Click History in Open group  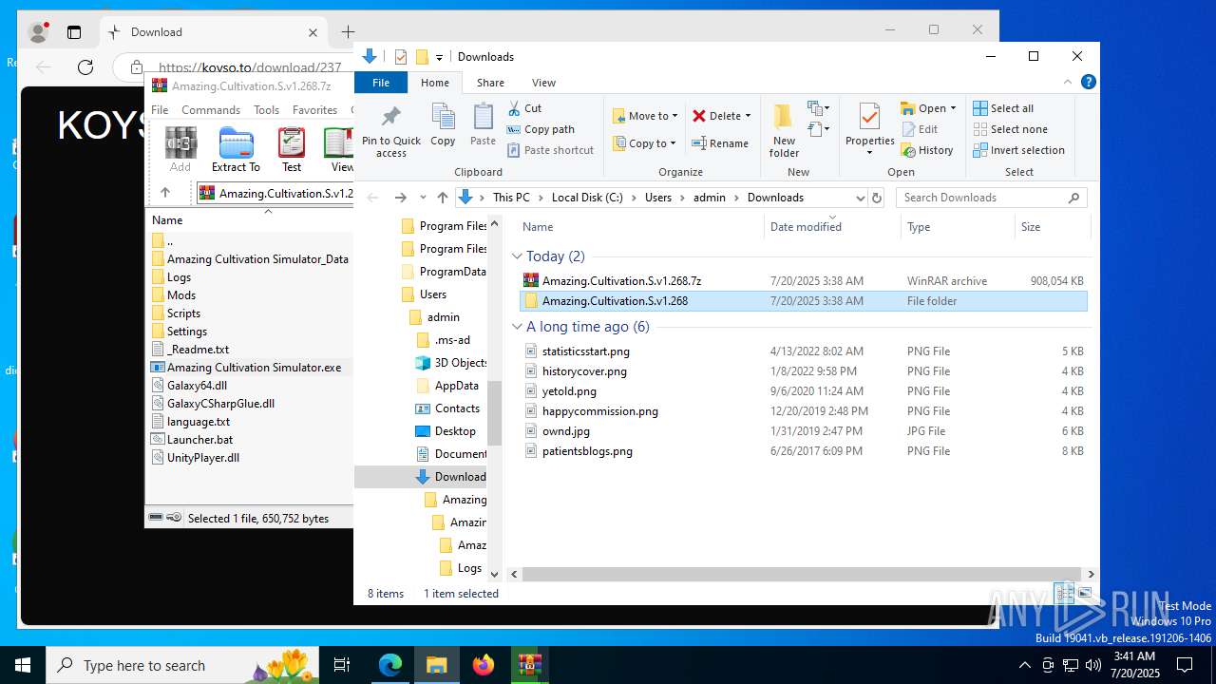pos(926,150)
